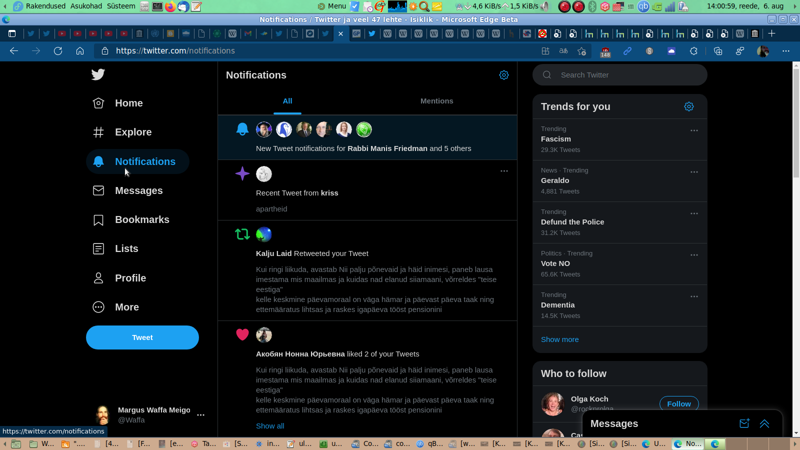Open options for the Fascism trend
Screen dimensions: 800x450
click(694, 130)
